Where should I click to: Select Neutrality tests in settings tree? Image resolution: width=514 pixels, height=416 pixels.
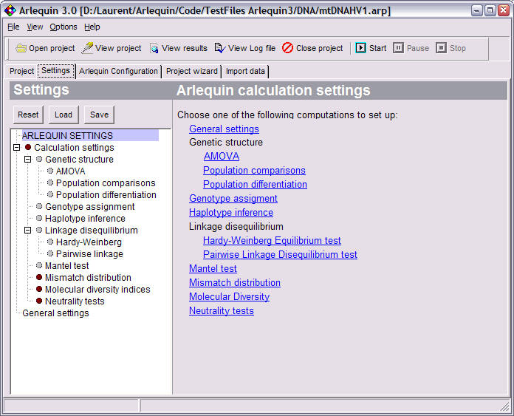75,301
